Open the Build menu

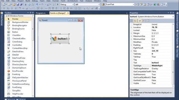pyautogui.click(x=28, y=1)
